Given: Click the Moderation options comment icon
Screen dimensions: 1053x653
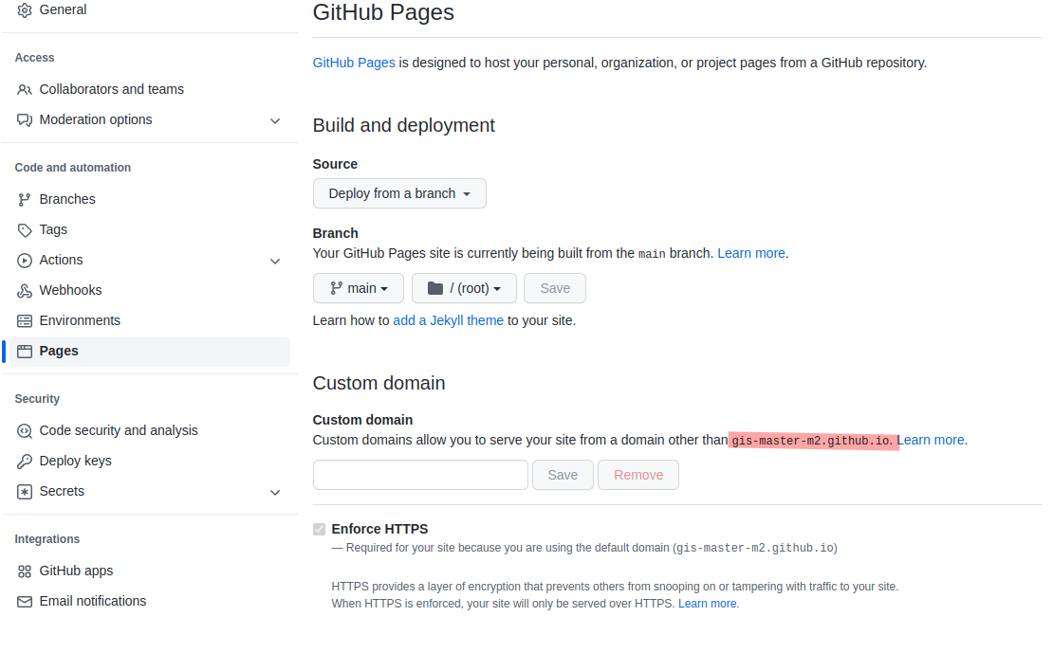Looking at the screenshot, I should [24, 120].
